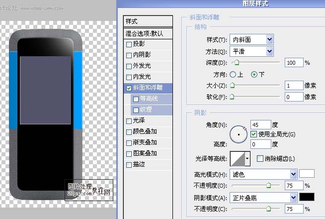
Task: Select the 上 direction radio button
Action: click(233, 74)
